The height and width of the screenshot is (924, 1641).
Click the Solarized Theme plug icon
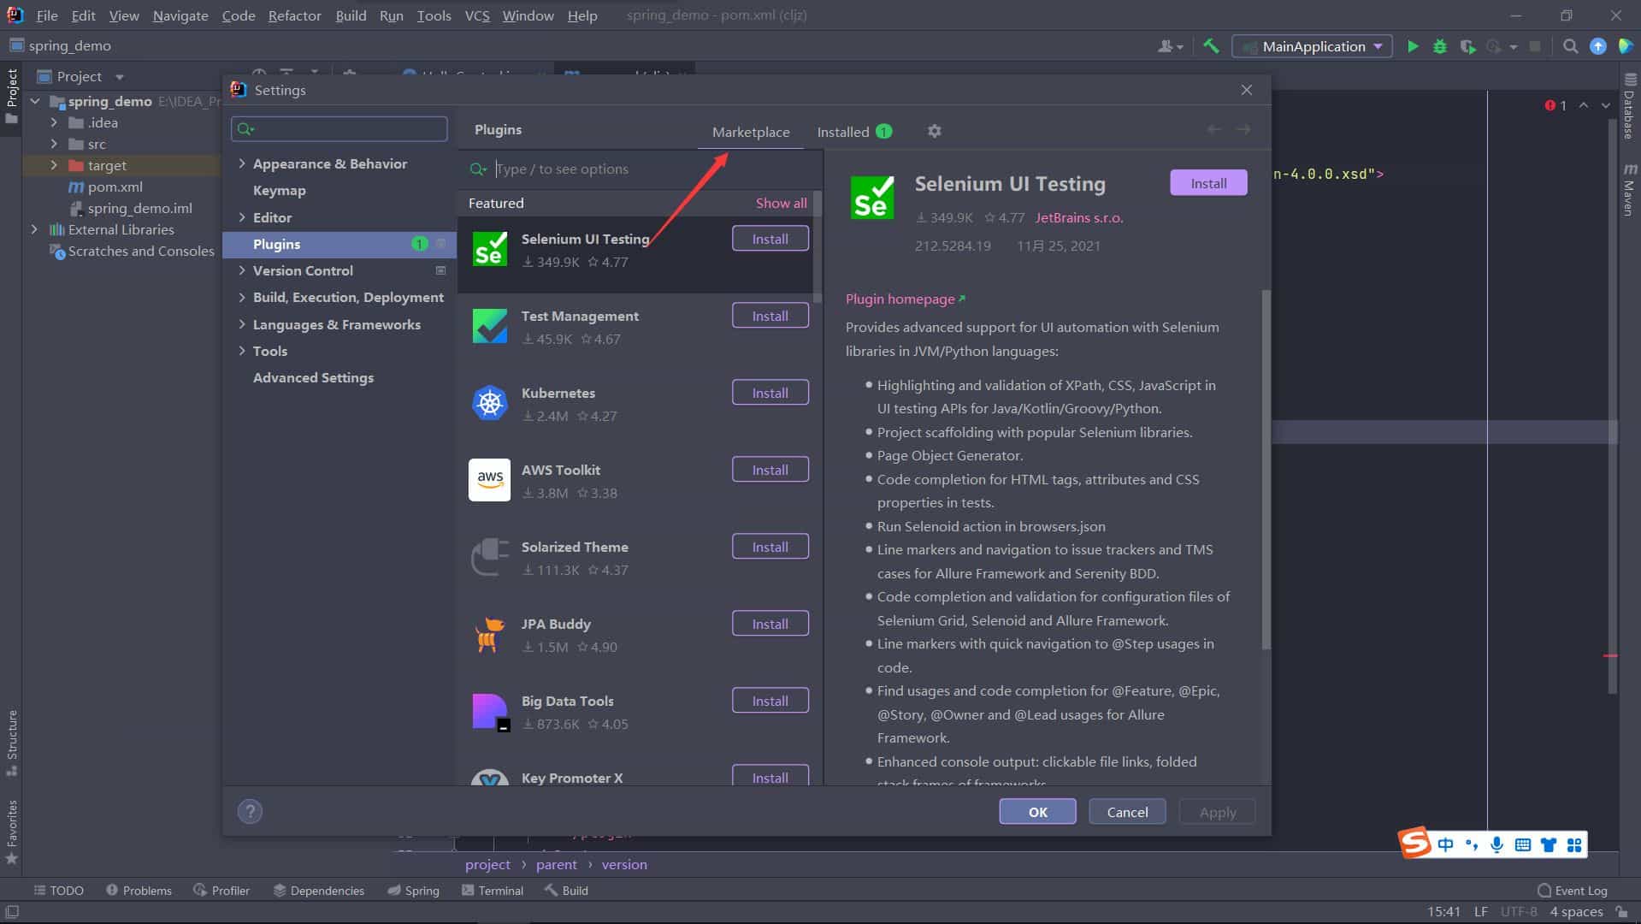[x=490, y=557]
